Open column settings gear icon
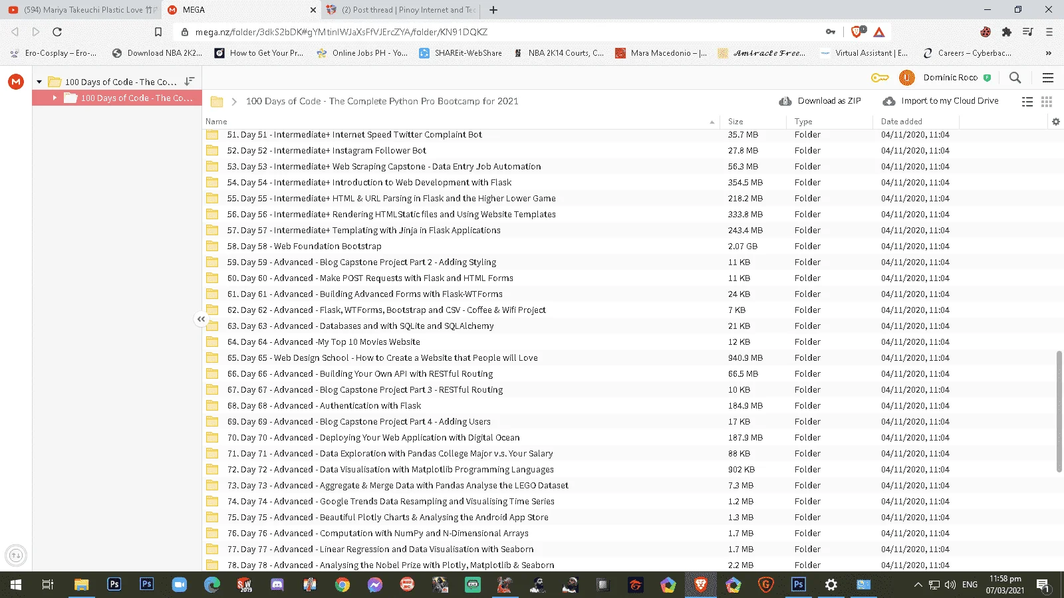The height and width of the screenshot is (598, 1064). tap(1056, 122)
